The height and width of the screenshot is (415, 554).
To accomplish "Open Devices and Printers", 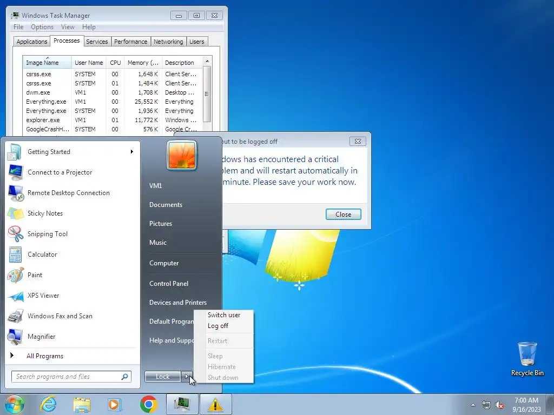I will (177, 303).
